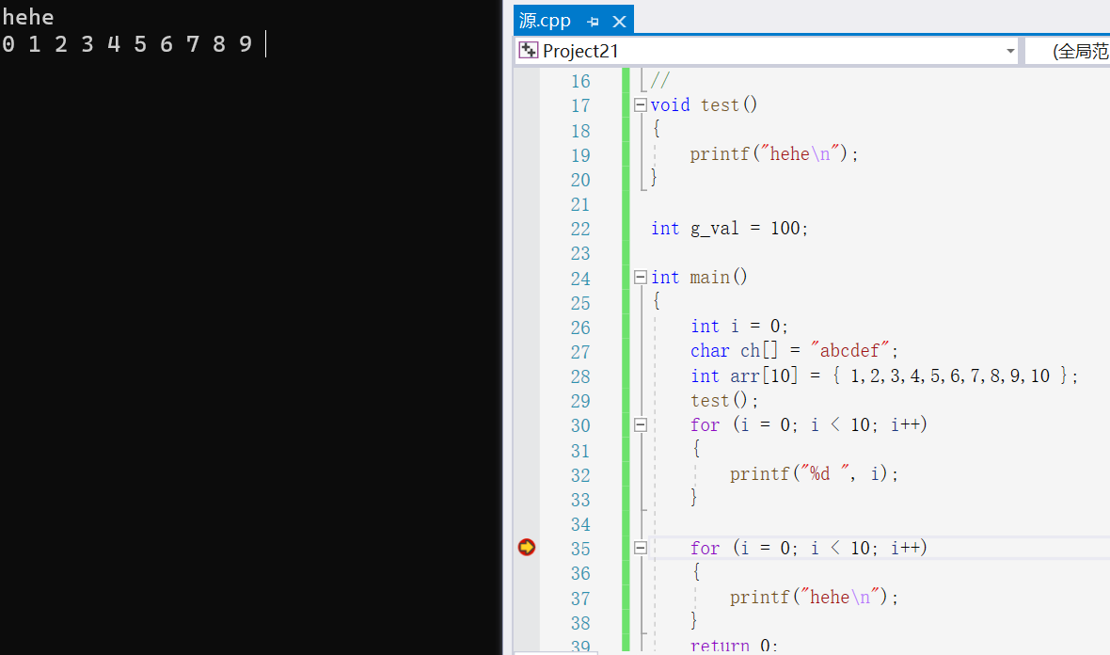Close the 源.cpp tab

click(x=619, y=22)
